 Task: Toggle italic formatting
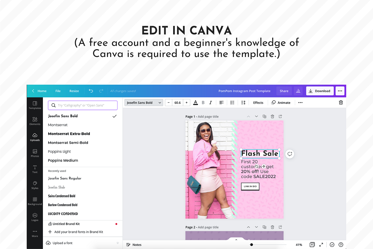(x=211, y=102)
